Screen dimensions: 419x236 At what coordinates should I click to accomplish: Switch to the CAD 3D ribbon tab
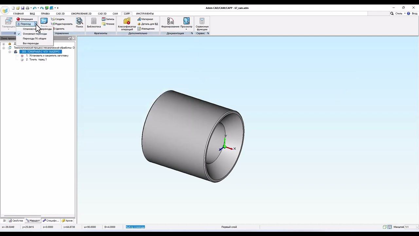[x=102, y=14]
